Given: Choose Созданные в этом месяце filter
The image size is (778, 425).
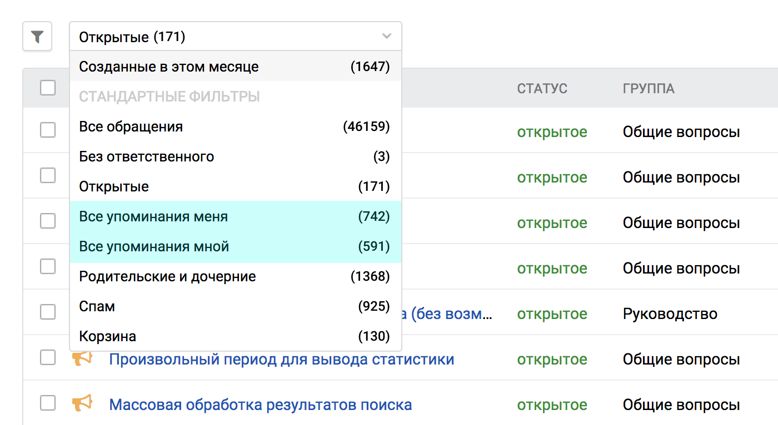Looking at the screenshot, I should (x=169, y=67).
